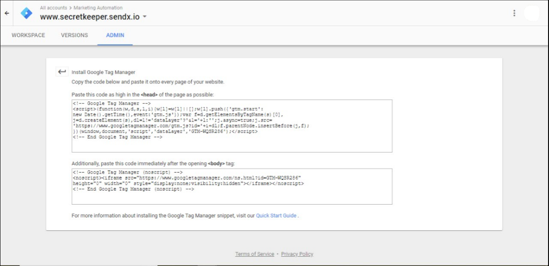Switch to the Workspace tab
Image resolution: width=549 pixels, height=266 pixels.
(x=28, y=35)
